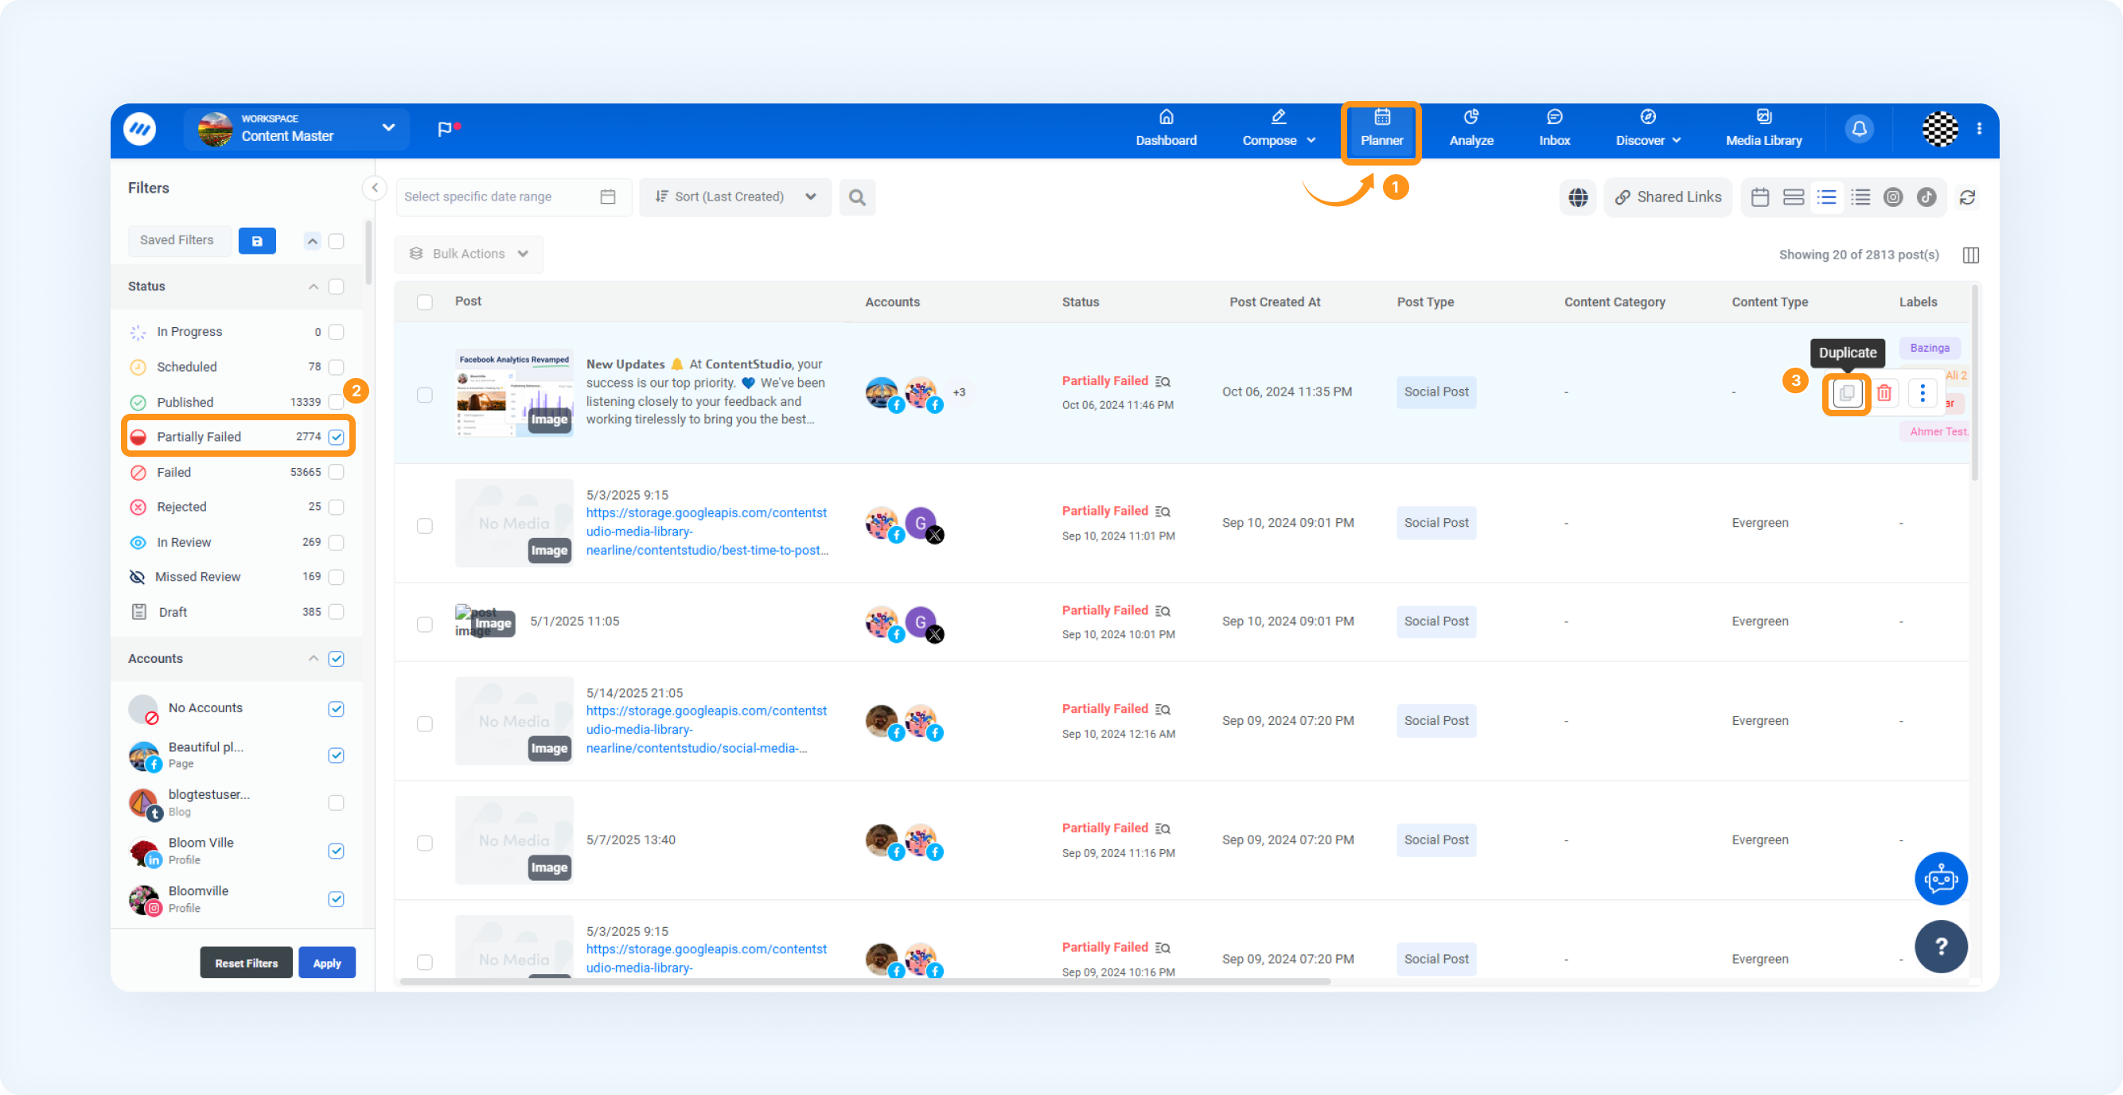Open the Bulk Actions dropdown

click(469, 254)
